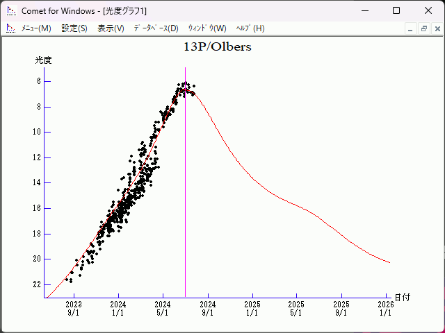The image size is (445, 333).
Task: Click the 2025 9/1 date label
Action: tap(341, 309)
